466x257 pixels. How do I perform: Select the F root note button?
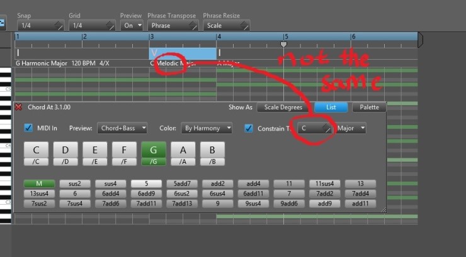point(124,150)
